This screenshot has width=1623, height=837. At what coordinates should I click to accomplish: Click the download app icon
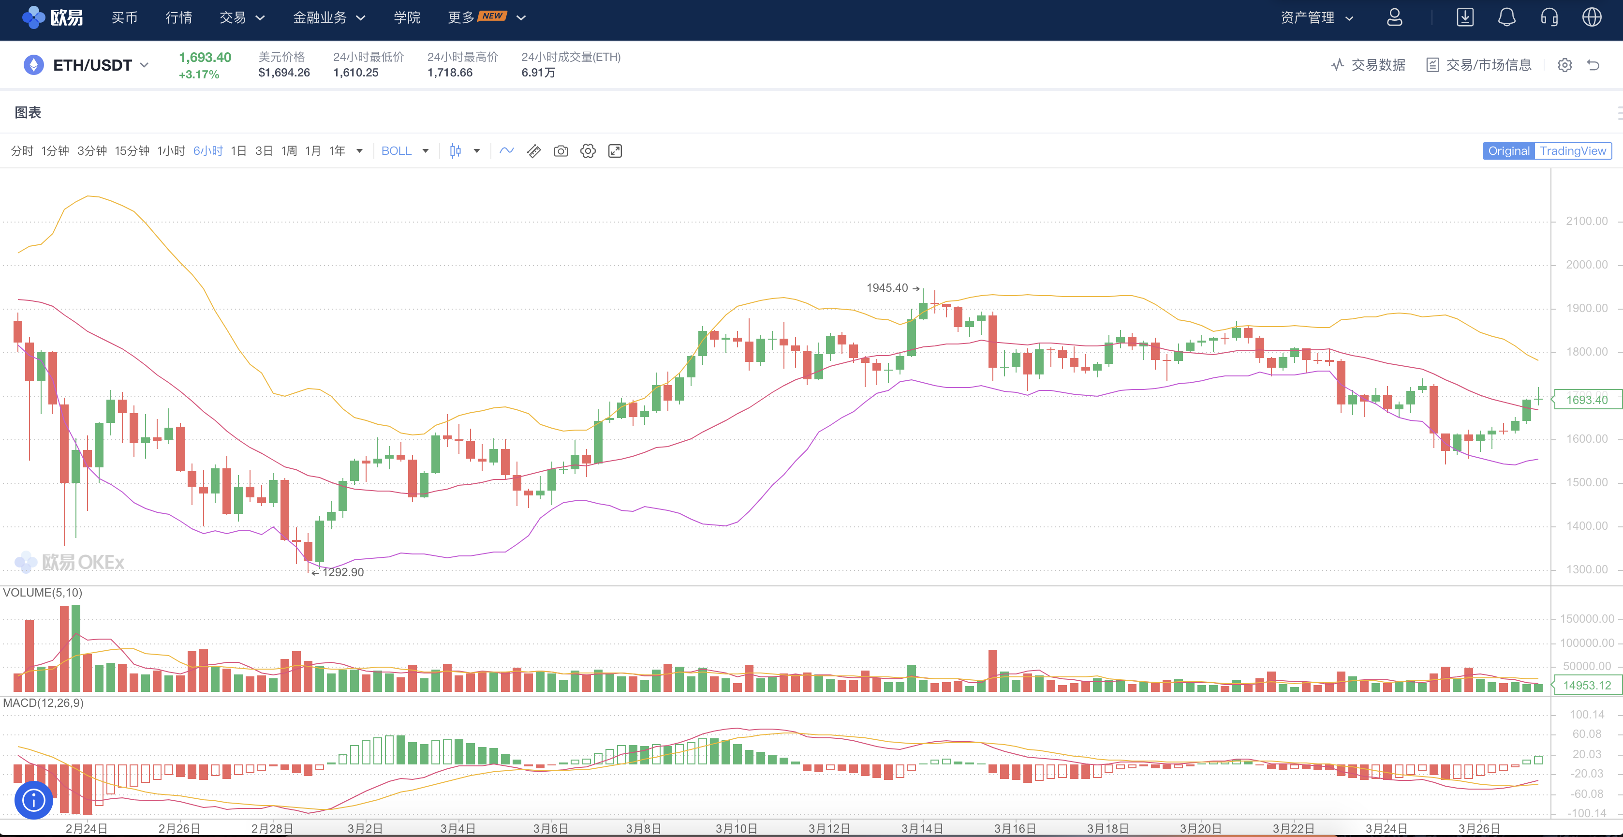1465,17
